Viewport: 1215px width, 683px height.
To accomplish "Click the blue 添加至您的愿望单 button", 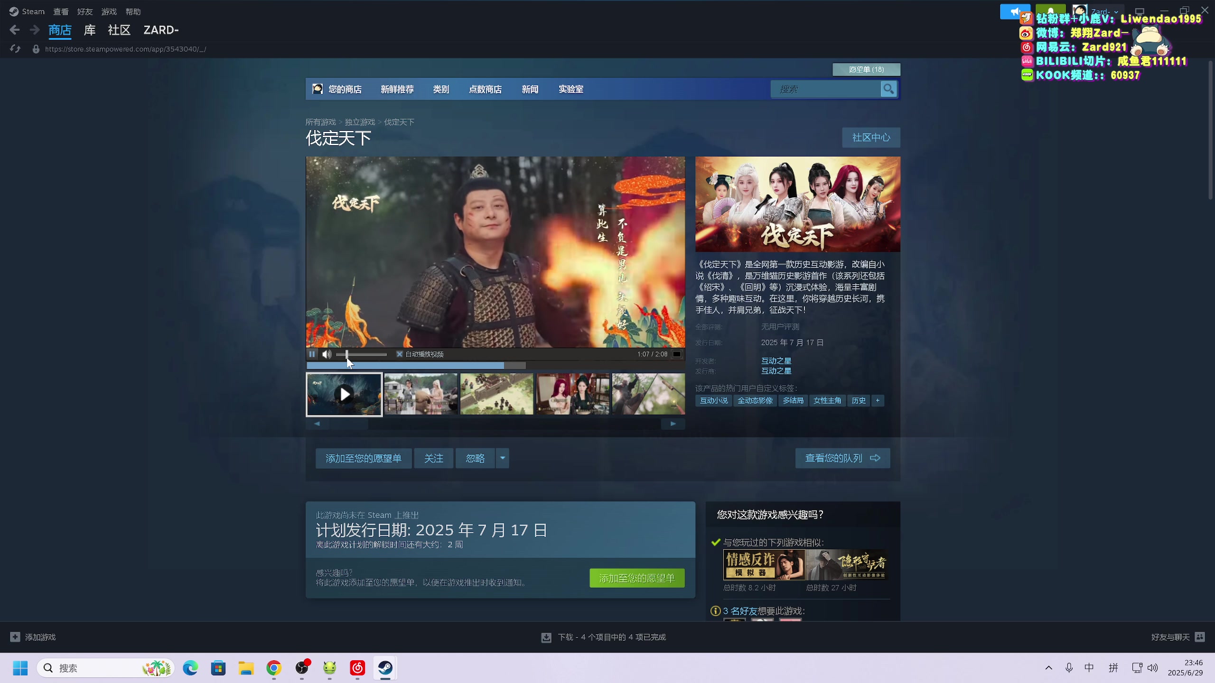I will click(364, 458).
